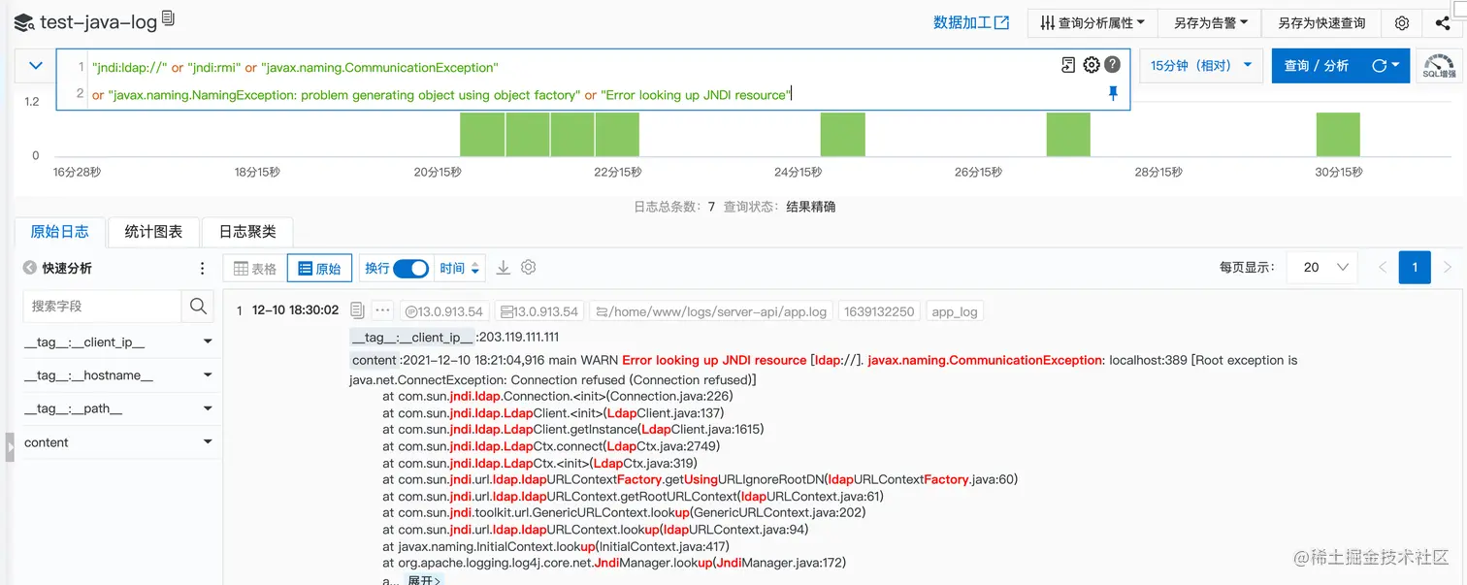Copy logstore name via icon after test-java-log
Viewport: 1467px width, 585px height.
pos(169,17)
